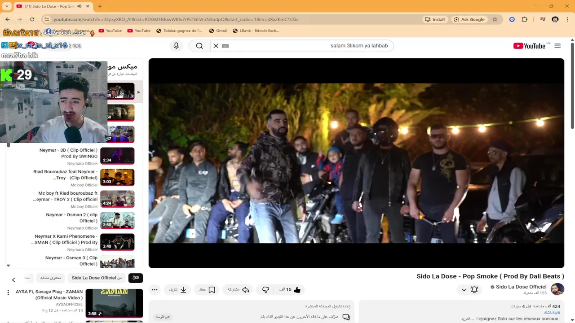This screenshot has height=323, width=575.
Task: Click the chips left scroll arrow
Action: [13, 280]
